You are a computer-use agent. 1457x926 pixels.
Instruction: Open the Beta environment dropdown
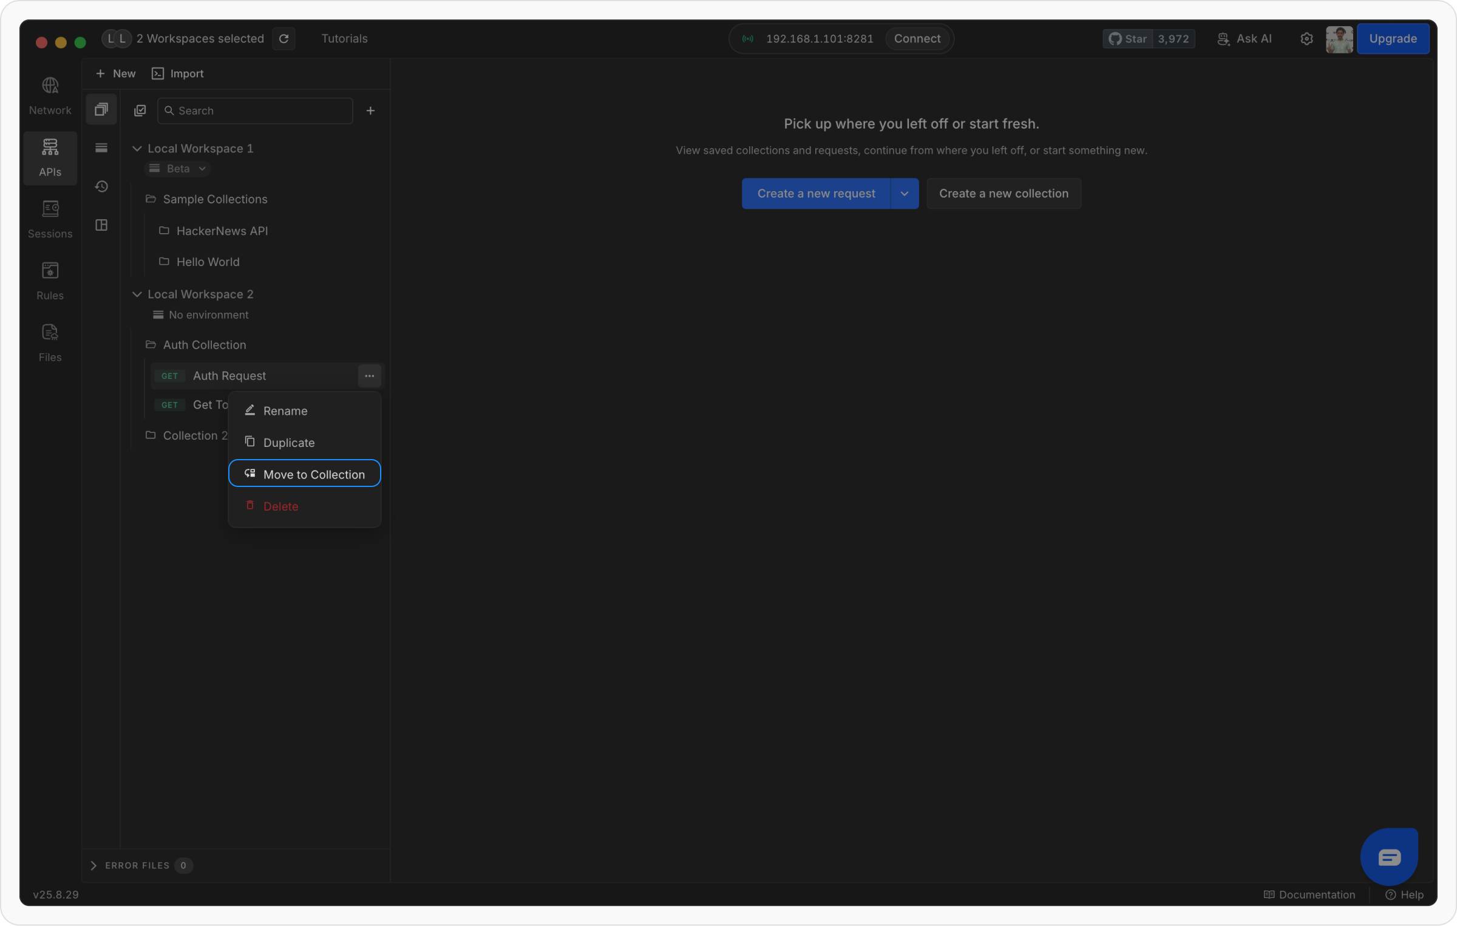(178, 169)
